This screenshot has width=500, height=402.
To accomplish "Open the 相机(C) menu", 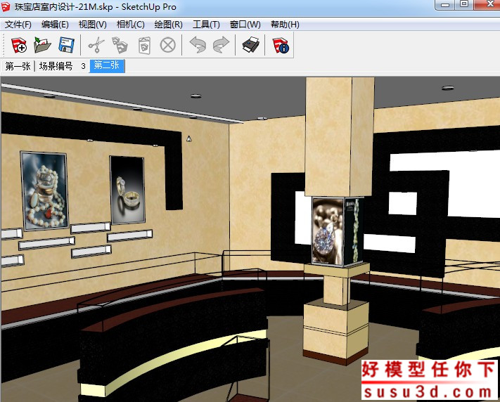I will 130,25.
